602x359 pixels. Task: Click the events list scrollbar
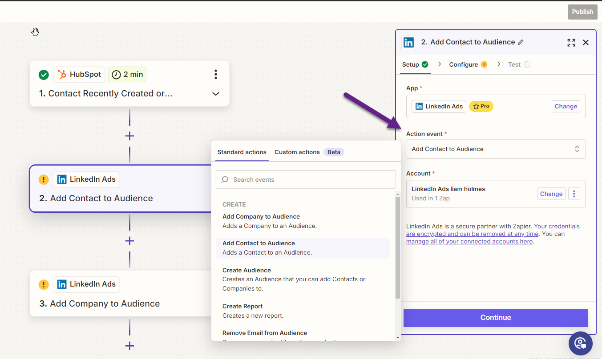(398, 247)
